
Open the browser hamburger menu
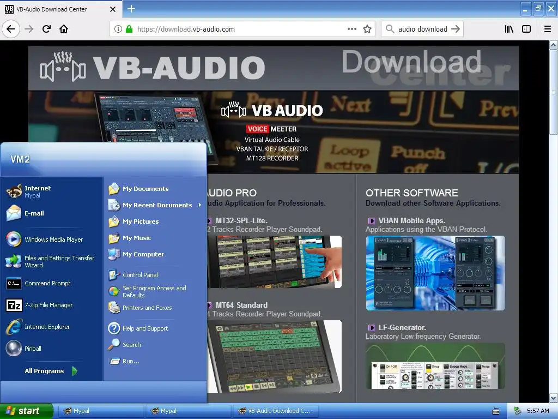coord(548,29)
